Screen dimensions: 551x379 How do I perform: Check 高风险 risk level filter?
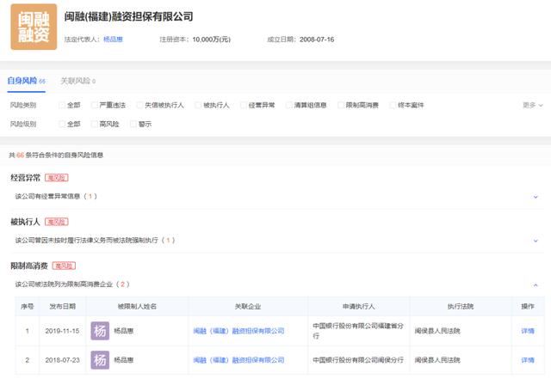pyautogui.click(x=95, y=124)
